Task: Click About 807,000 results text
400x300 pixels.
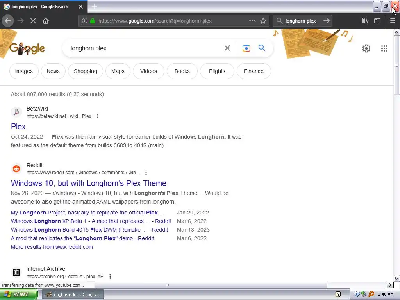Action: coord(57,94)
